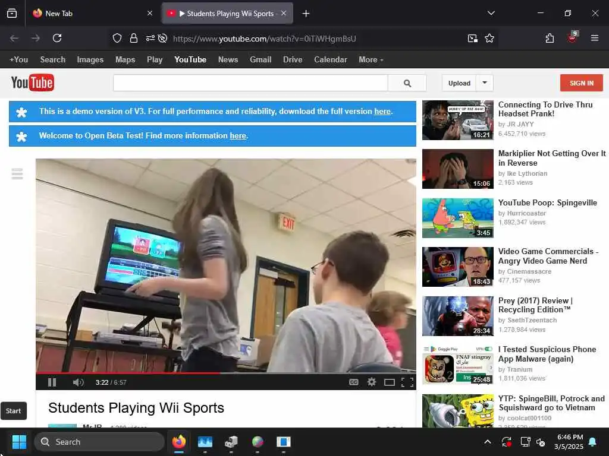Click the magnifier search button
The width and height of the screenshot is (609, 456).
407,83
